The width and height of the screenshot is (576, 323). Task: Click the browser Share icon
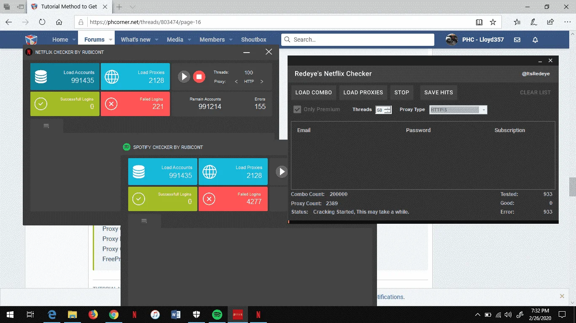tap(550, 22)
